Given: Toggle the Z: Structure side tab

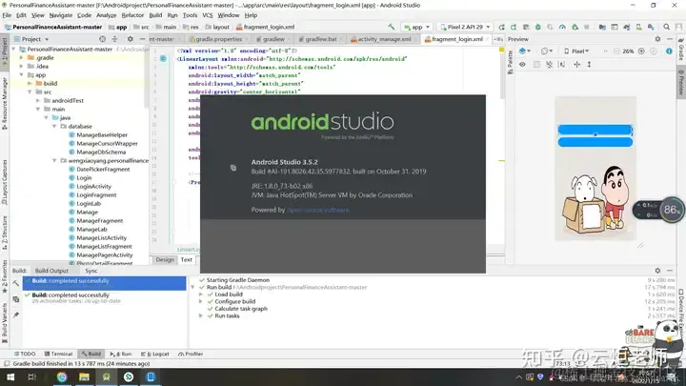Looking at the screenshot, I should [5, 233].
